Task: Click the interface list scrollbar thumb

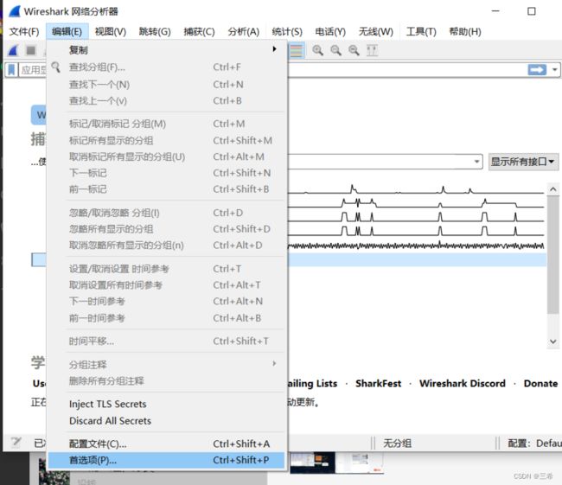Action: point(553,255)
